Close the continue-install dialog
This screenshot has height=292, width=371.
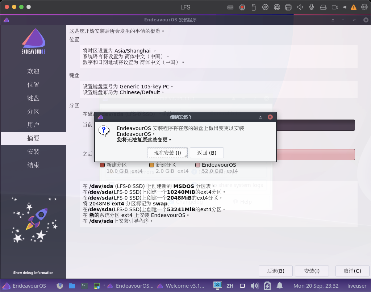coord(270,117)
